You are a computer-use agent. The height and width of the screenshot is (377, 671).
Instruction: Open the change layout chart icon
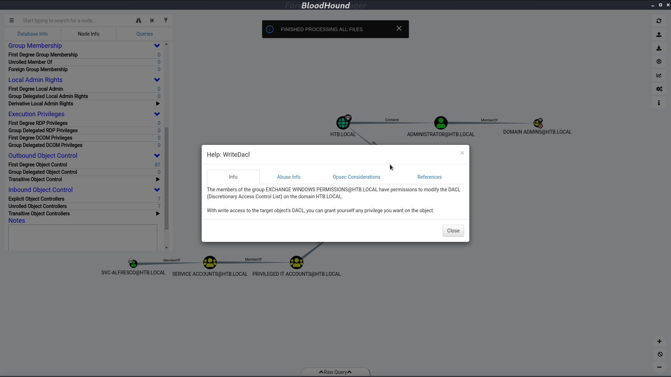point(659,75)
